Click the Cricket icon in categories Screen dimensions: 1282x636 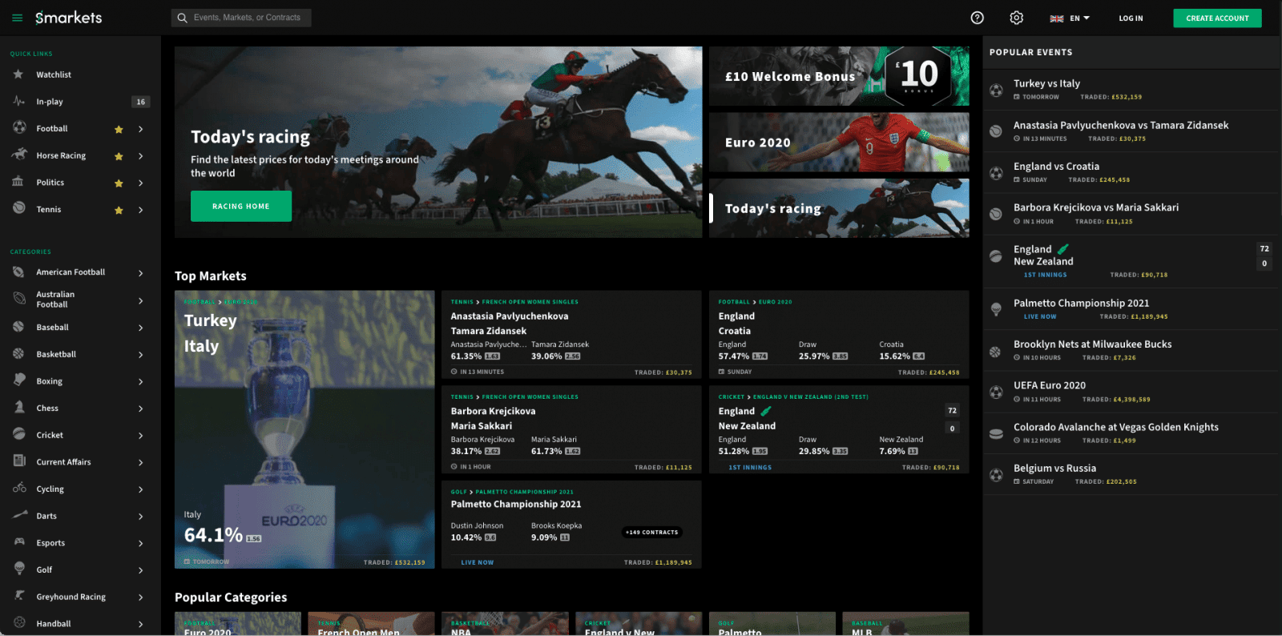[x=19, y=434]
